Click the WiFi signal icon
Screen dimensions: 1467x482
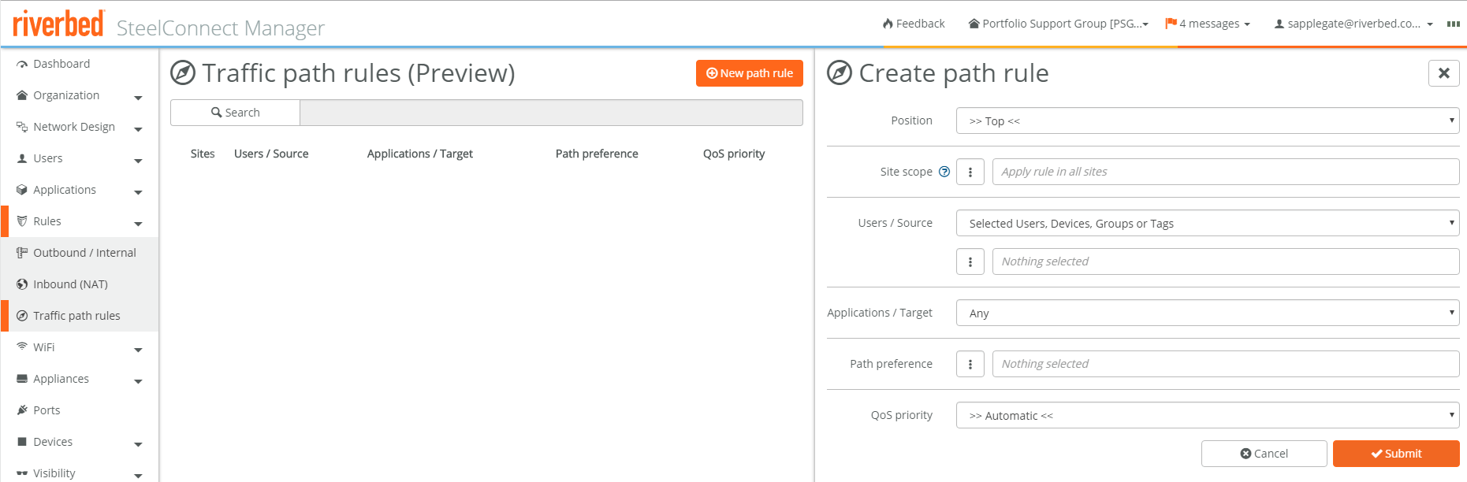[22, 347]
